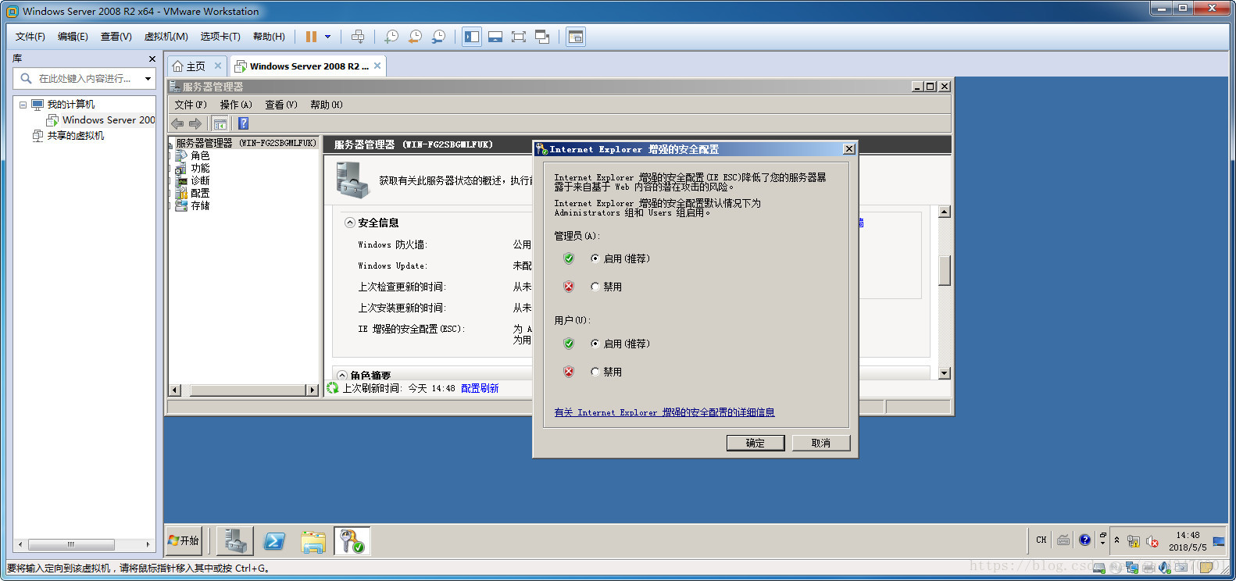Close the IE enhanced security dialog

pyautogui.click(x=849, y=149)
